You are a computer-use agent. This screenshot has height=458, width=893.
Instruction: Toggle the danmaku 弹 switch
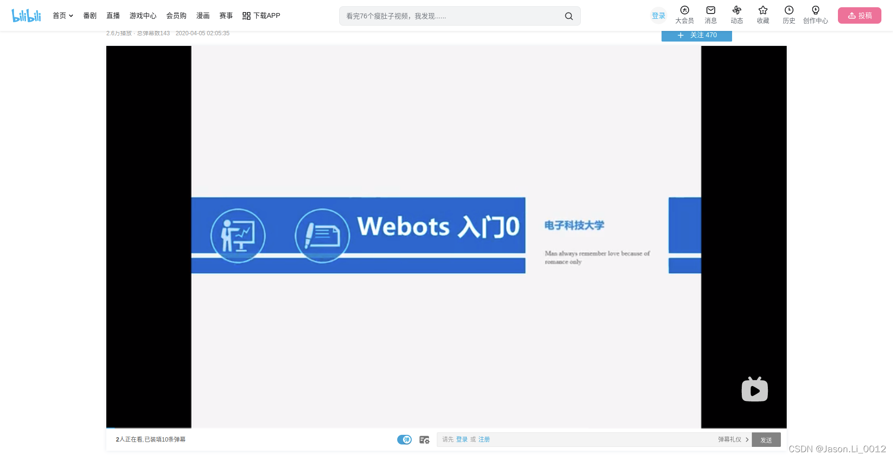[404, 440]
